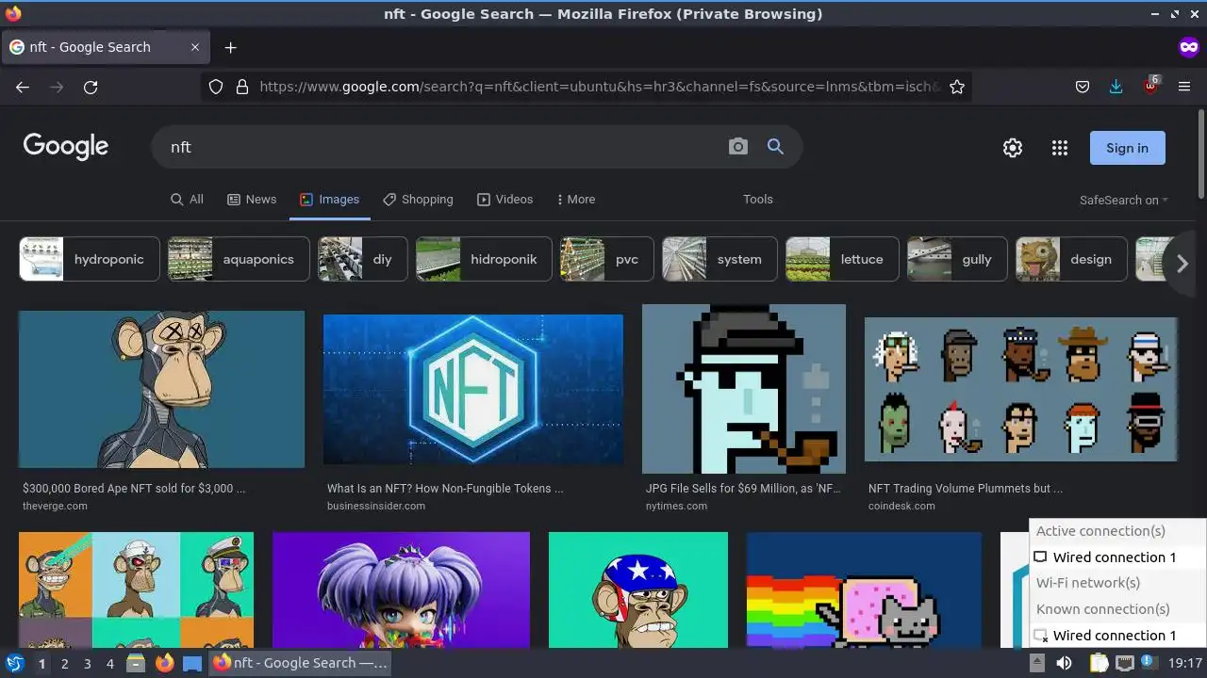Select the hydroponic suggestion chip
Screen dimensions: 1207x678
click(x=89, y=259)
